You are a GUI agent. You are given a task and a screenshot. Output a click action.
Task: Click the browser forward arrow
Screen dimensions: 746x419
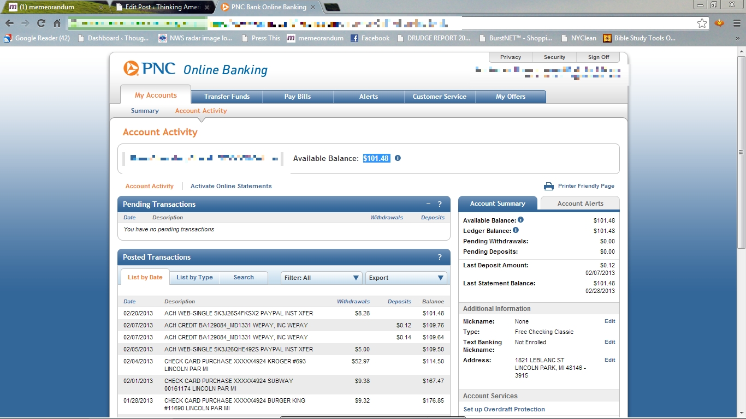[x=25, y=23]
